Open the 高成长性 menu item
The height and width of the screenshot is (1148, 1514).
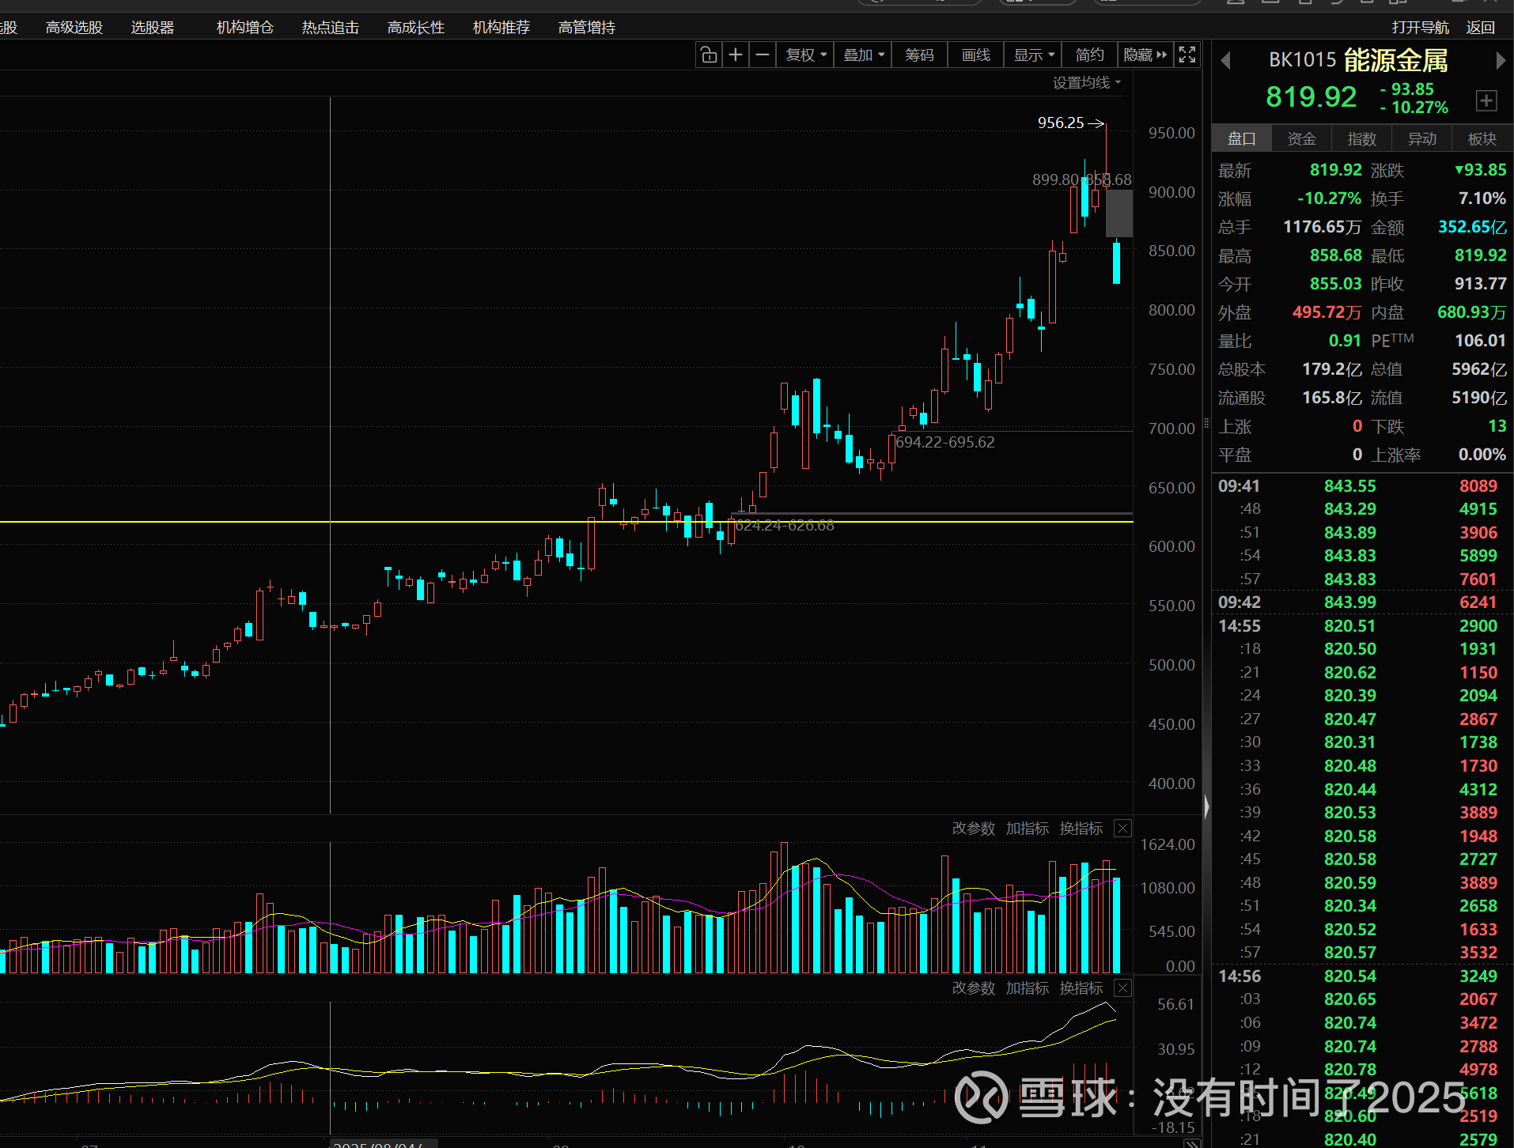pyautogui.click(x=416, y=28)
